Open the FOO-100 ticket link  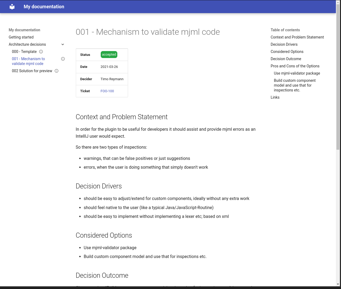pyautogui.click(x=107, y=91)
